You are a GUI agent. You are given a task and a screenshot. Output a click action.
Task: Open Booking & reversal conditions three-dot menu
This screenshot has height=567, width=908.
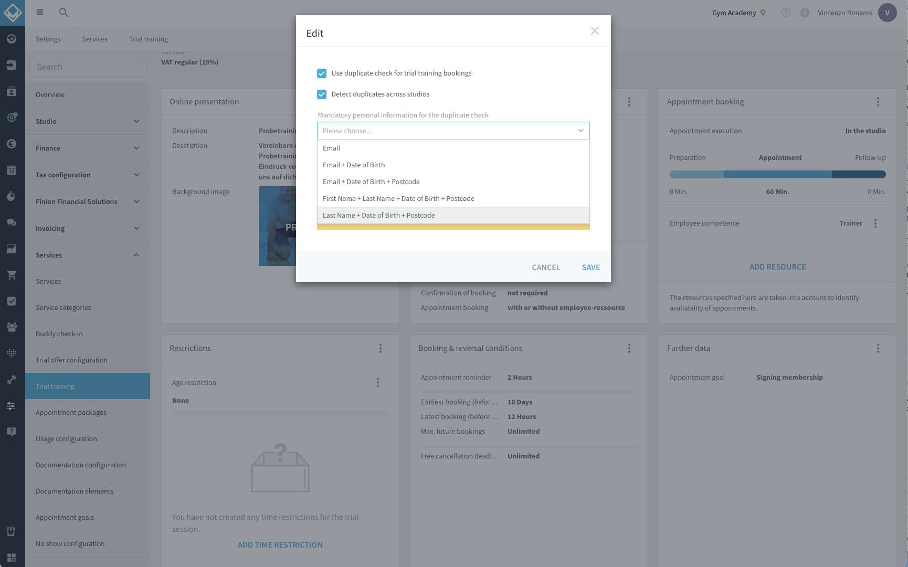click(629, 348)
